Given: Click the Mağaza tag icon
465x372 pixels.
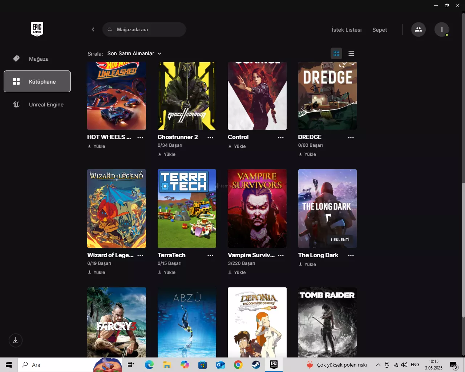Looking at the screenshot, I should click(x=16, y=58).
